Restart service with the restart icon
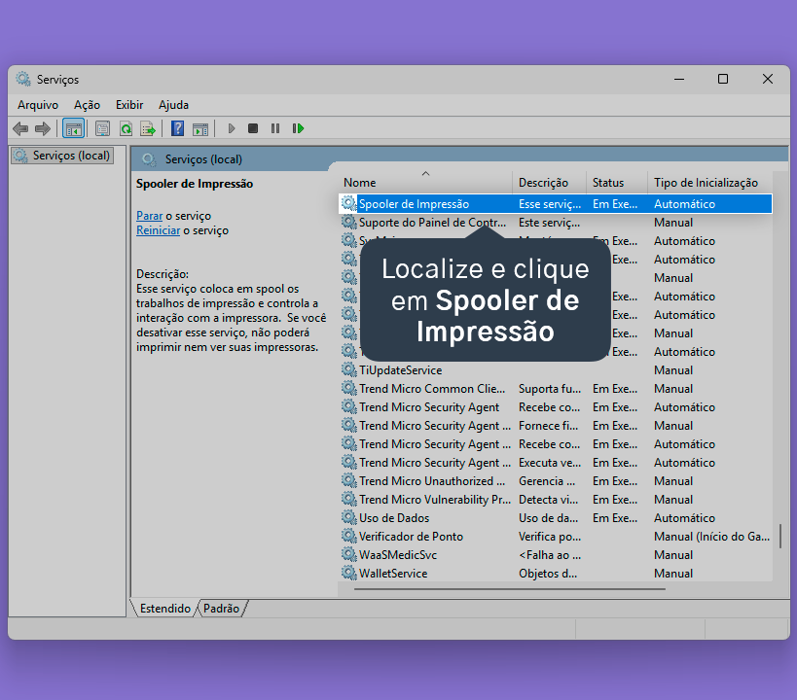Screen dimensions: 797x700 click(298, 128)
